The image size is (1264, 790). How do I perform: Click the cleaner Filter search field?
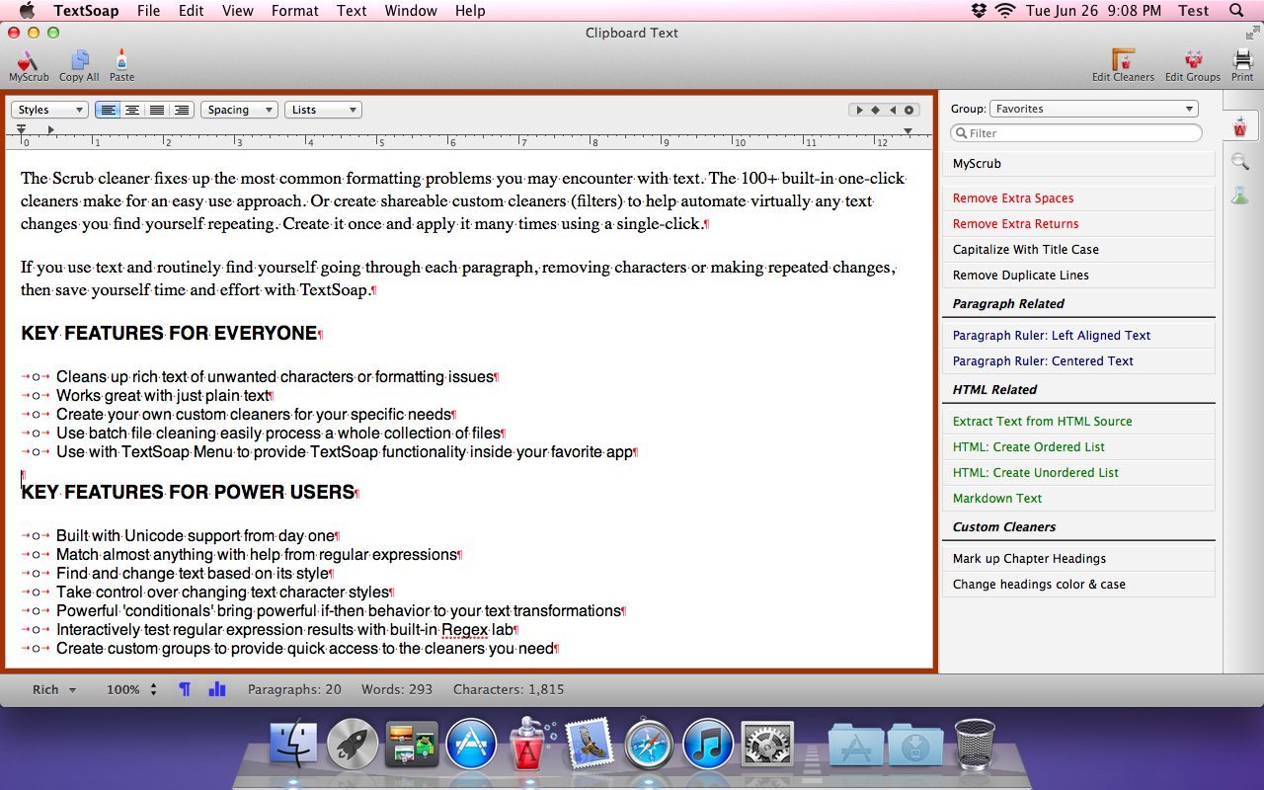pyautogui.click(x=1076, y=133)
